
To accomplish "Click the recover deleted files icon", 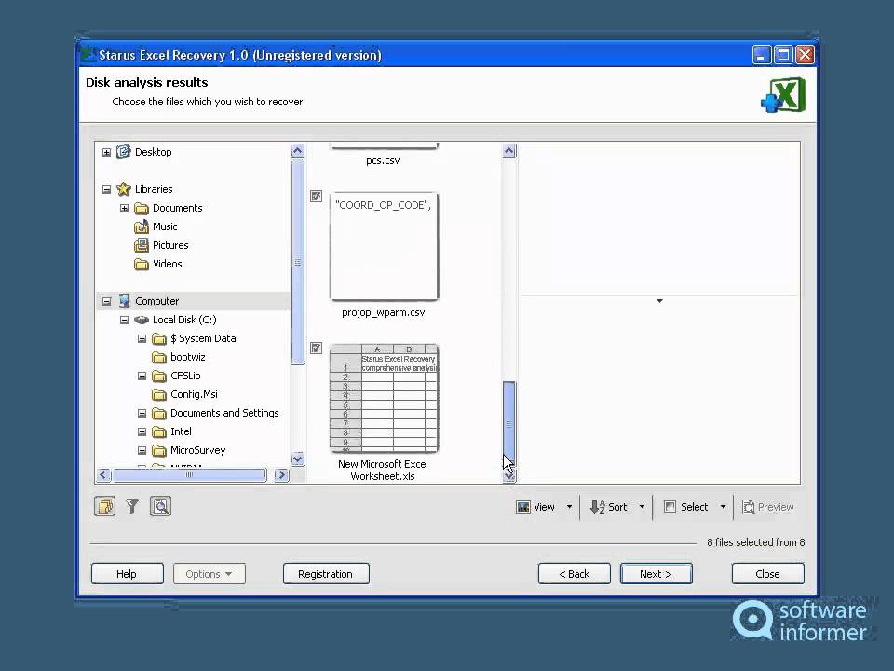I will (x=105, y=506).
